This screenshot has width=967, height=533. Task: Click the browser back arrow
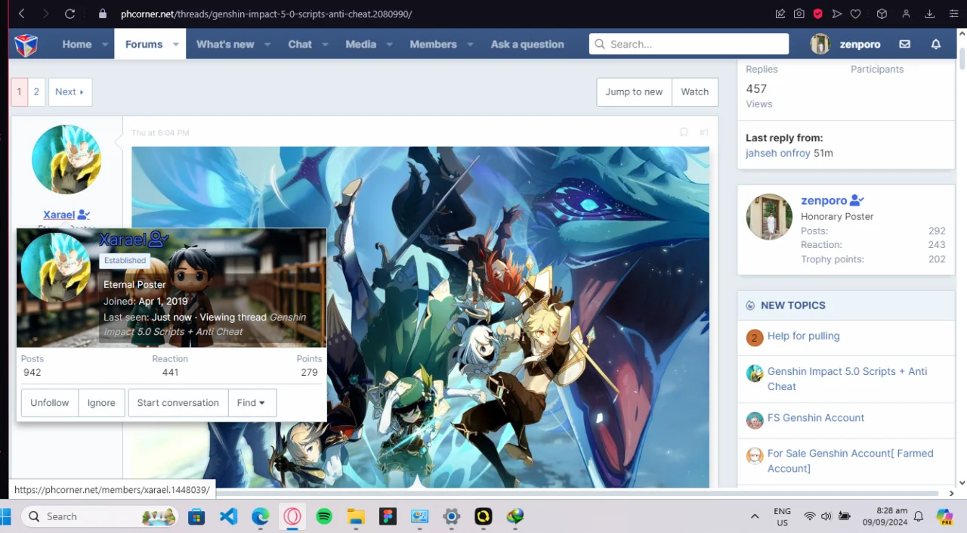pos(21,14)
